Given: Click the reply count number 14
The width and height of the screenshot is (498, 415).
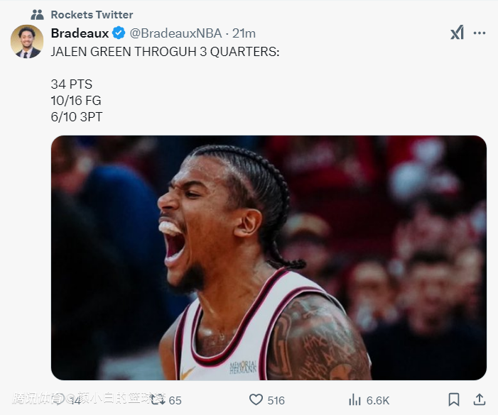Looking at the screenshot, I should pos(75,400).
